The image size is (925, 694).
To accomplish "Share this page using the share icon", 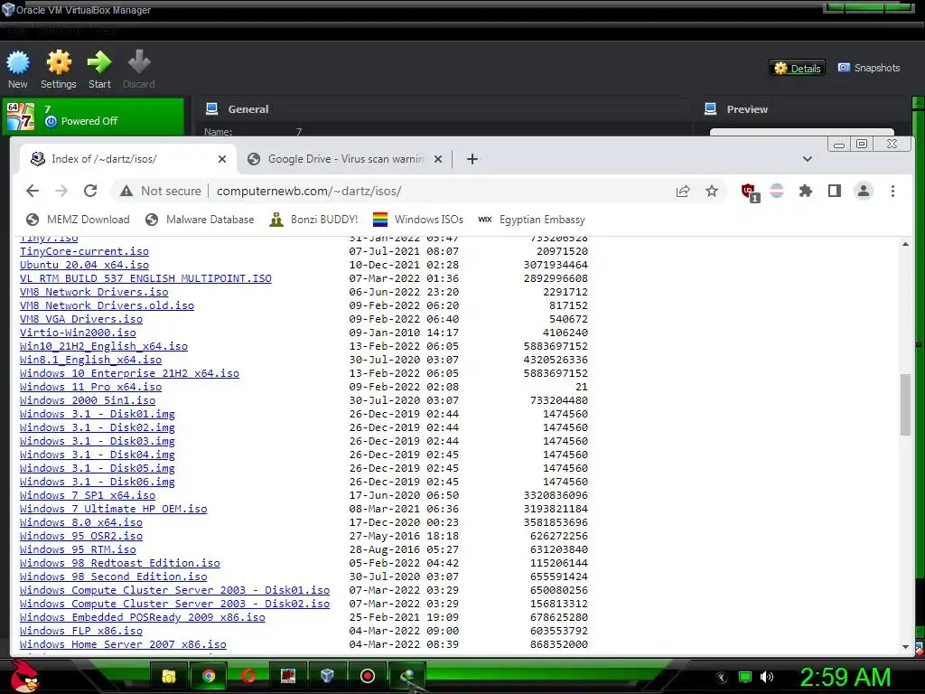I will (683, 191).
